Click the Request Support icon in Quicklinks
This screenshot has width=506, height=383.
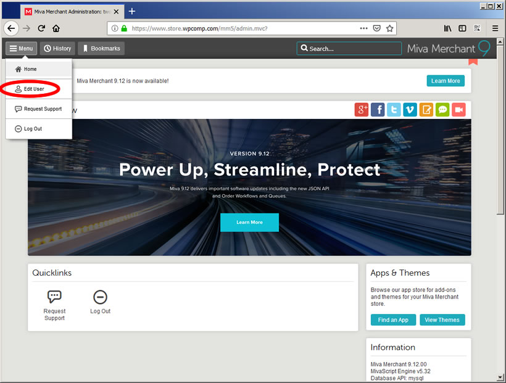point(54,297)
